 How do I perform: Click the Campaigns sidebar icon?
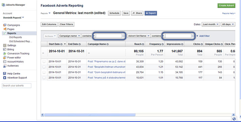5,25
